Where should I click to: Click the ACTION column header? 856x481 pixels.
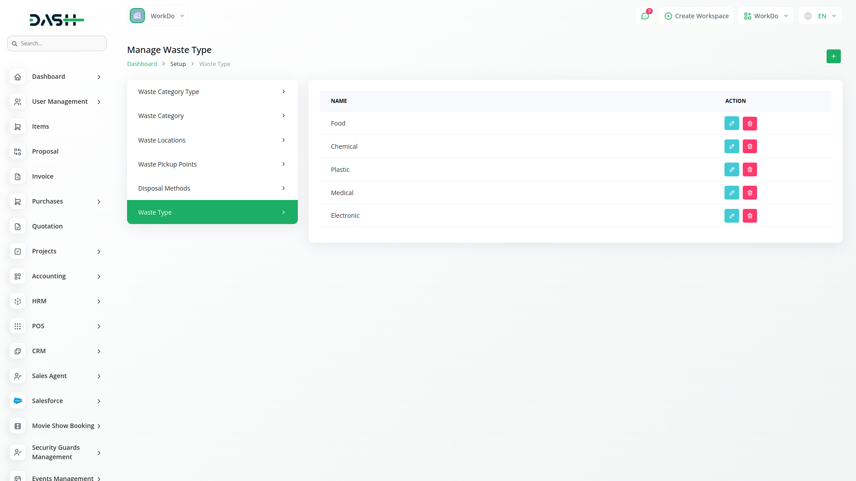(736, 101)
